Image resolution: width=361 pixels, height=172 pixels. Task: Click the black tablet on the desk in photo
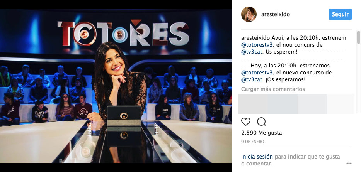click(124, 116)
